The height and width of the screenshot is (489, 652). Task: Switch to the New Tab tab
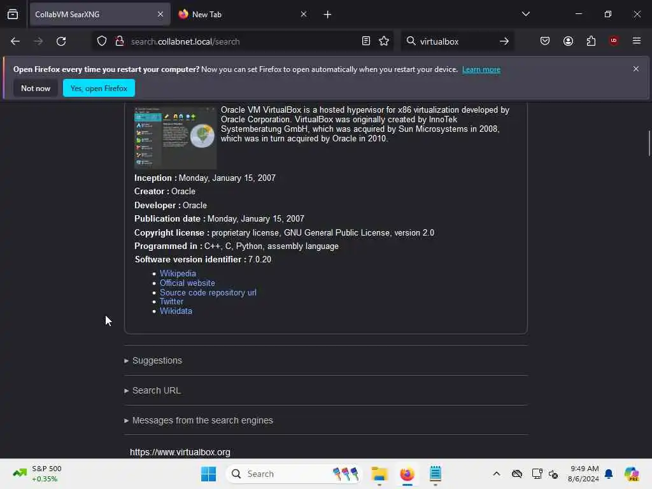point(243,15)
